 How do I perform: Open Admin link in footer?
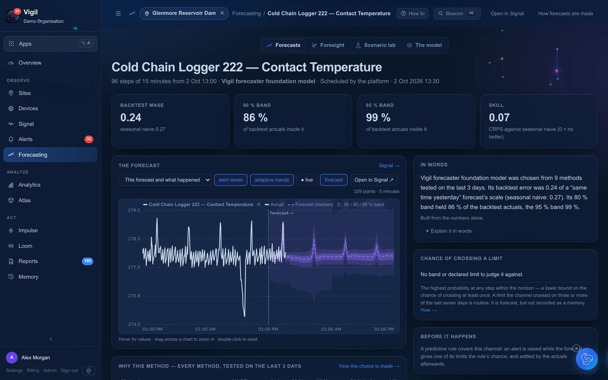click(50, 370)
